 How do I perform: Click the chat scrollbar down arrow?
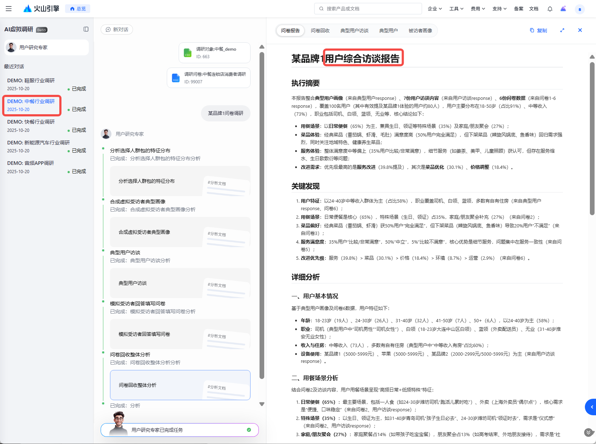coord(262,404)
